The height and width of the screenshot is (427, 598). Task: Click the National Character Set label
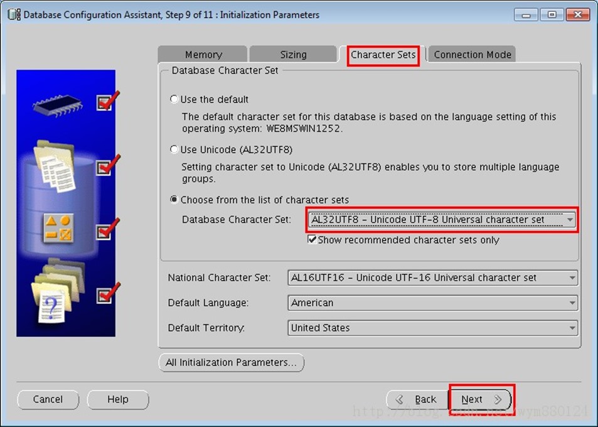tap(219, 278)
